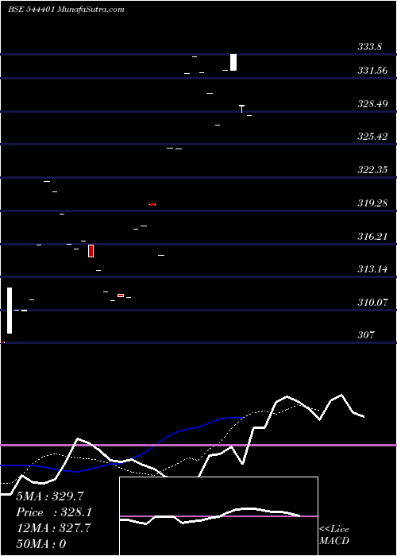Click the small red candle above 319.28 line
Image resolution: width=397 pixels, height=556 pixels.
pyautogui.click(x=152, y=205)
